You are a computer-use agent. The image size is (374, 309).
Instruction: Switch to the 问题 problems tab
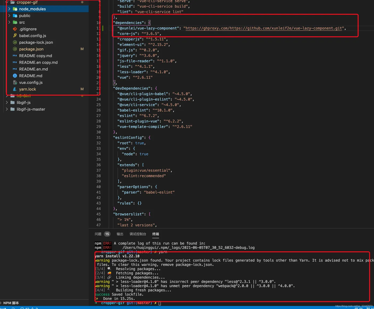[x=98, y=234]
